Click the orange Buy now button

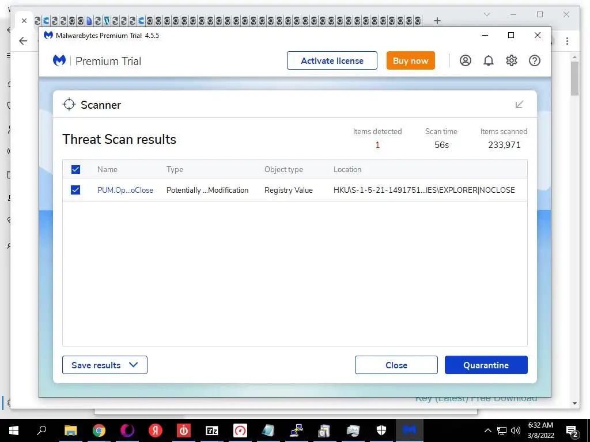pos(410,60)
